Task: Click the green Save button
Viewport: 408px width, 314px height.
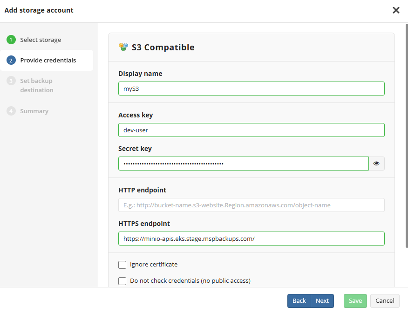Action: pyautogui.click(x=355, y=301)
